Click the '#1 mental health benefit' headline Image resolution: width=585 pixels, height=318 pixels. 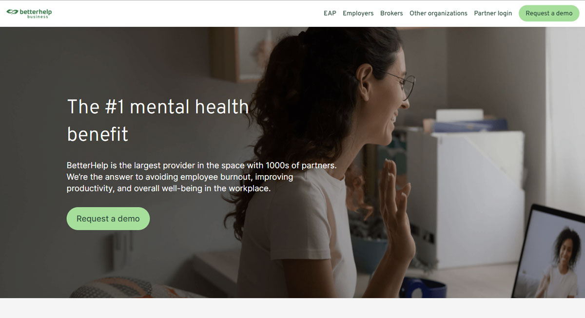coord(158,120)
